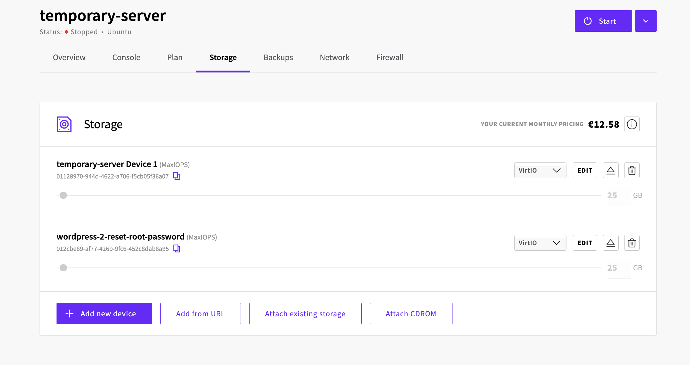
Task: Detach wordpress-2-reset-root-password with eject icon
Action: [611, 243]
